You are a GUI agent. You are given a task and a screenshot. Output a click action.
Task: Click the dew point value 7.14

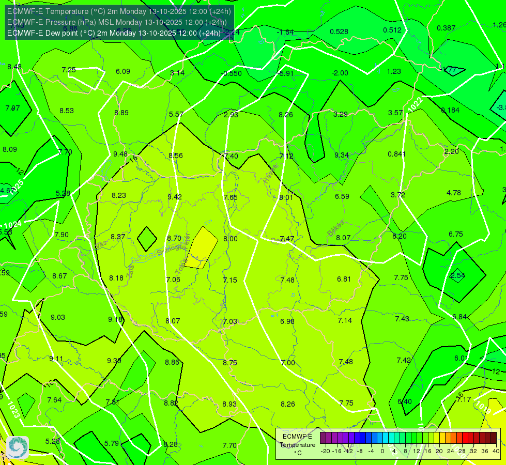[x=345, y=320]
